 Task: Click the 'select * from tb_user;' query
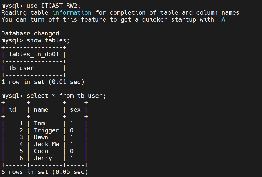pos(66,96)
